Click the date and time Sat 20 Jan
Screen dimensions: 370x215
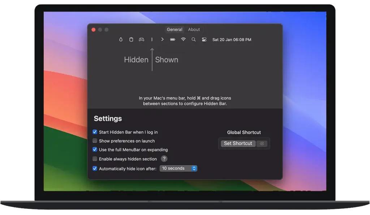pos(232,40)
